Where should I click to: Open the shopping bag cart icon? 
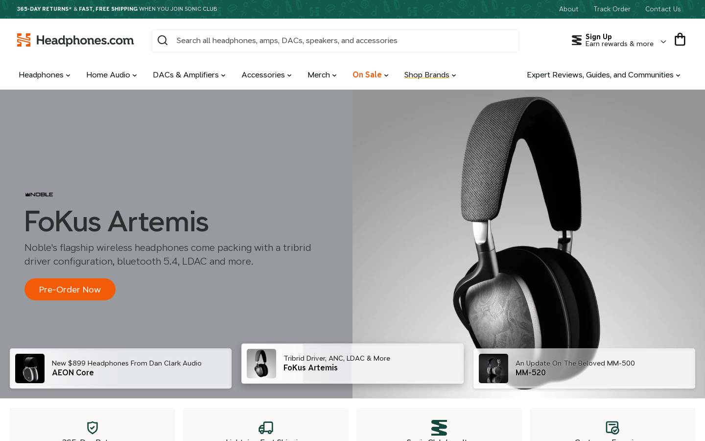(x=680, y=40)
